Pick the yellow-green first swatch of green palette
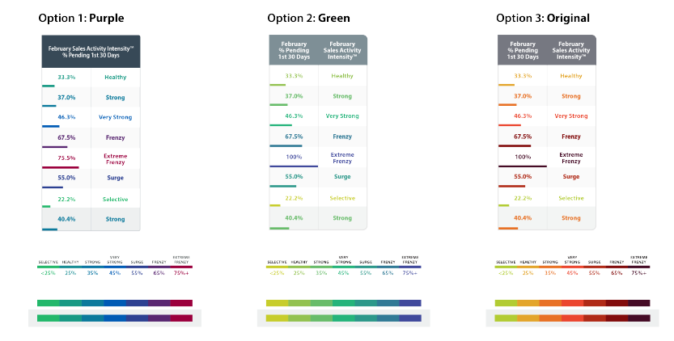Screen dimensions: 674x341 [x=277, y=303]
